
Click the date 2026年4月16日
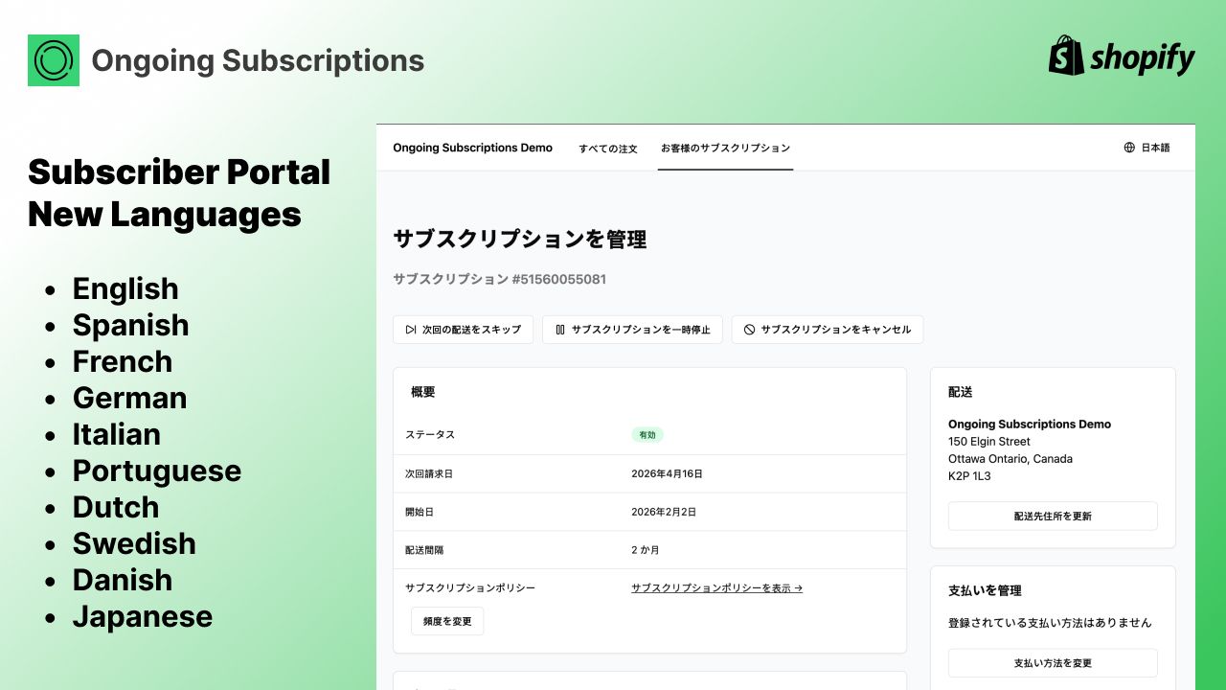point(667,473)
